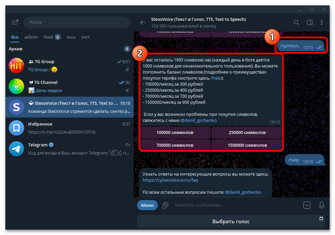
Task: Open the TG Group chat
Action: (70, 65)
